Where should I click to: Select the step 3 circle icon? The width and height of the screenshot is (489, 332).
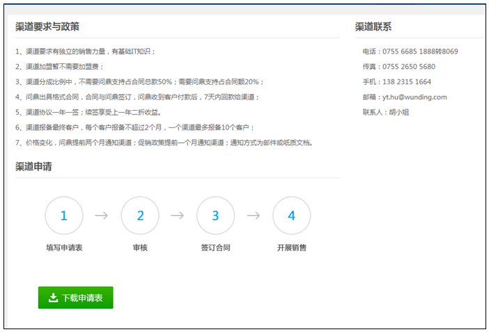[x=215, y=216]
